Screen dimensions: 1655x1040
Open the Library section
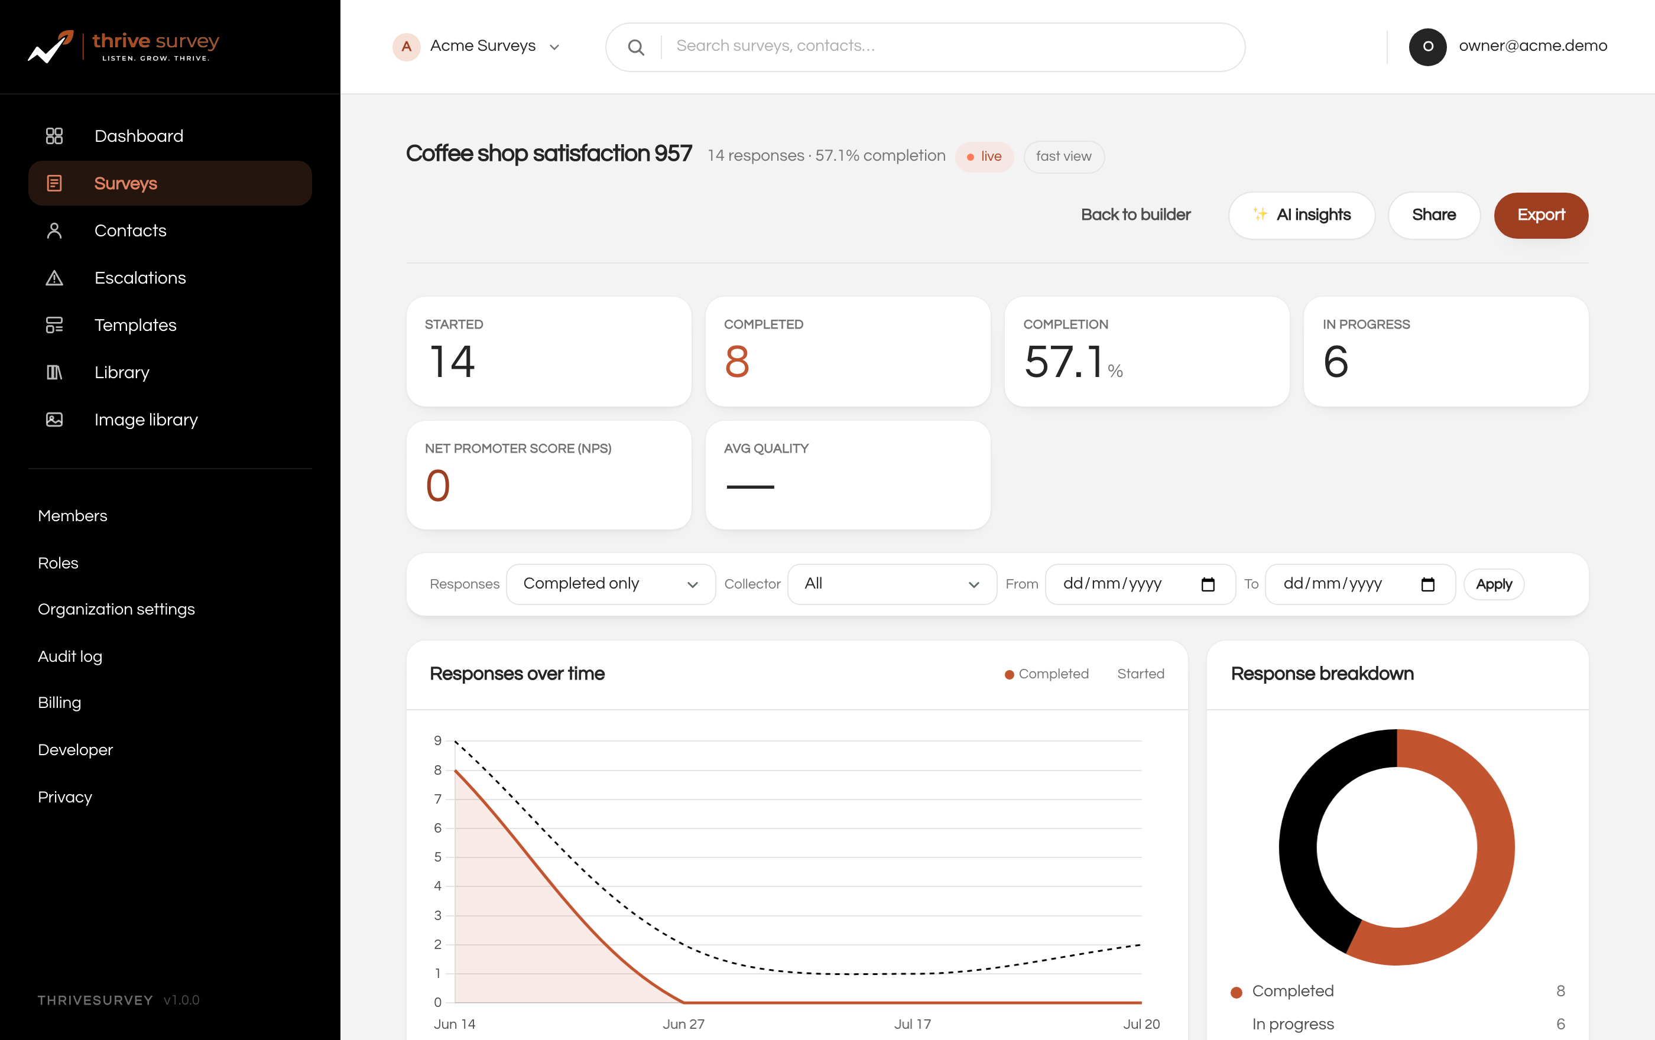click(x=170, y=372)
